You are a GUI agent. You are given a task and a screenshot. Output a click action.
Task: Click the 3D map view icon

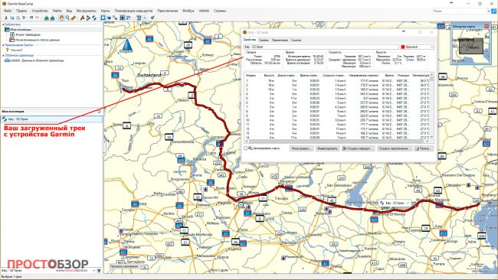pyautogui.click(x=109, y=18)
